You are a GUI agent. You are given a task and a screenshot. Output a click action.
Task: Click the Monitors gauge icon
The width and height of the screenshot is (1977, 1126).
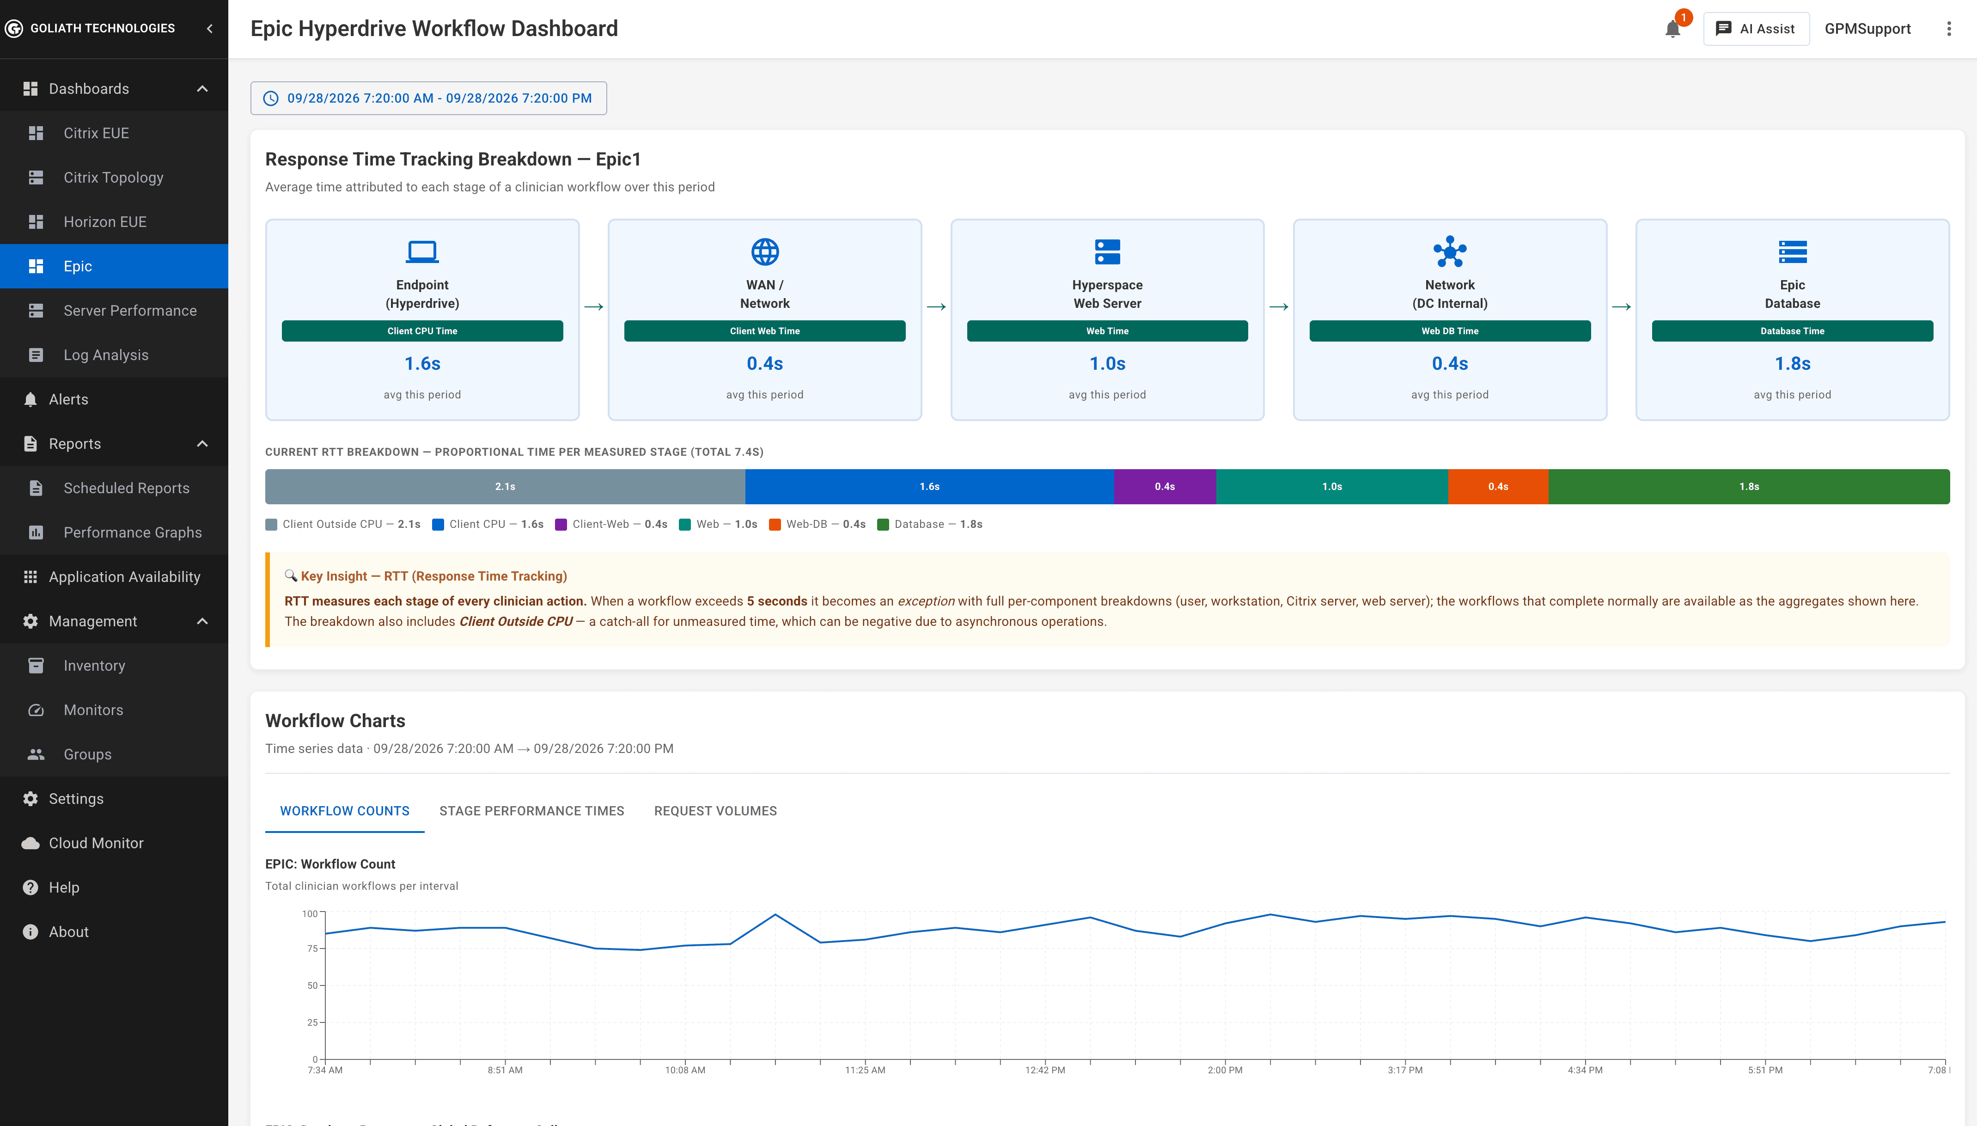point(36,710)
